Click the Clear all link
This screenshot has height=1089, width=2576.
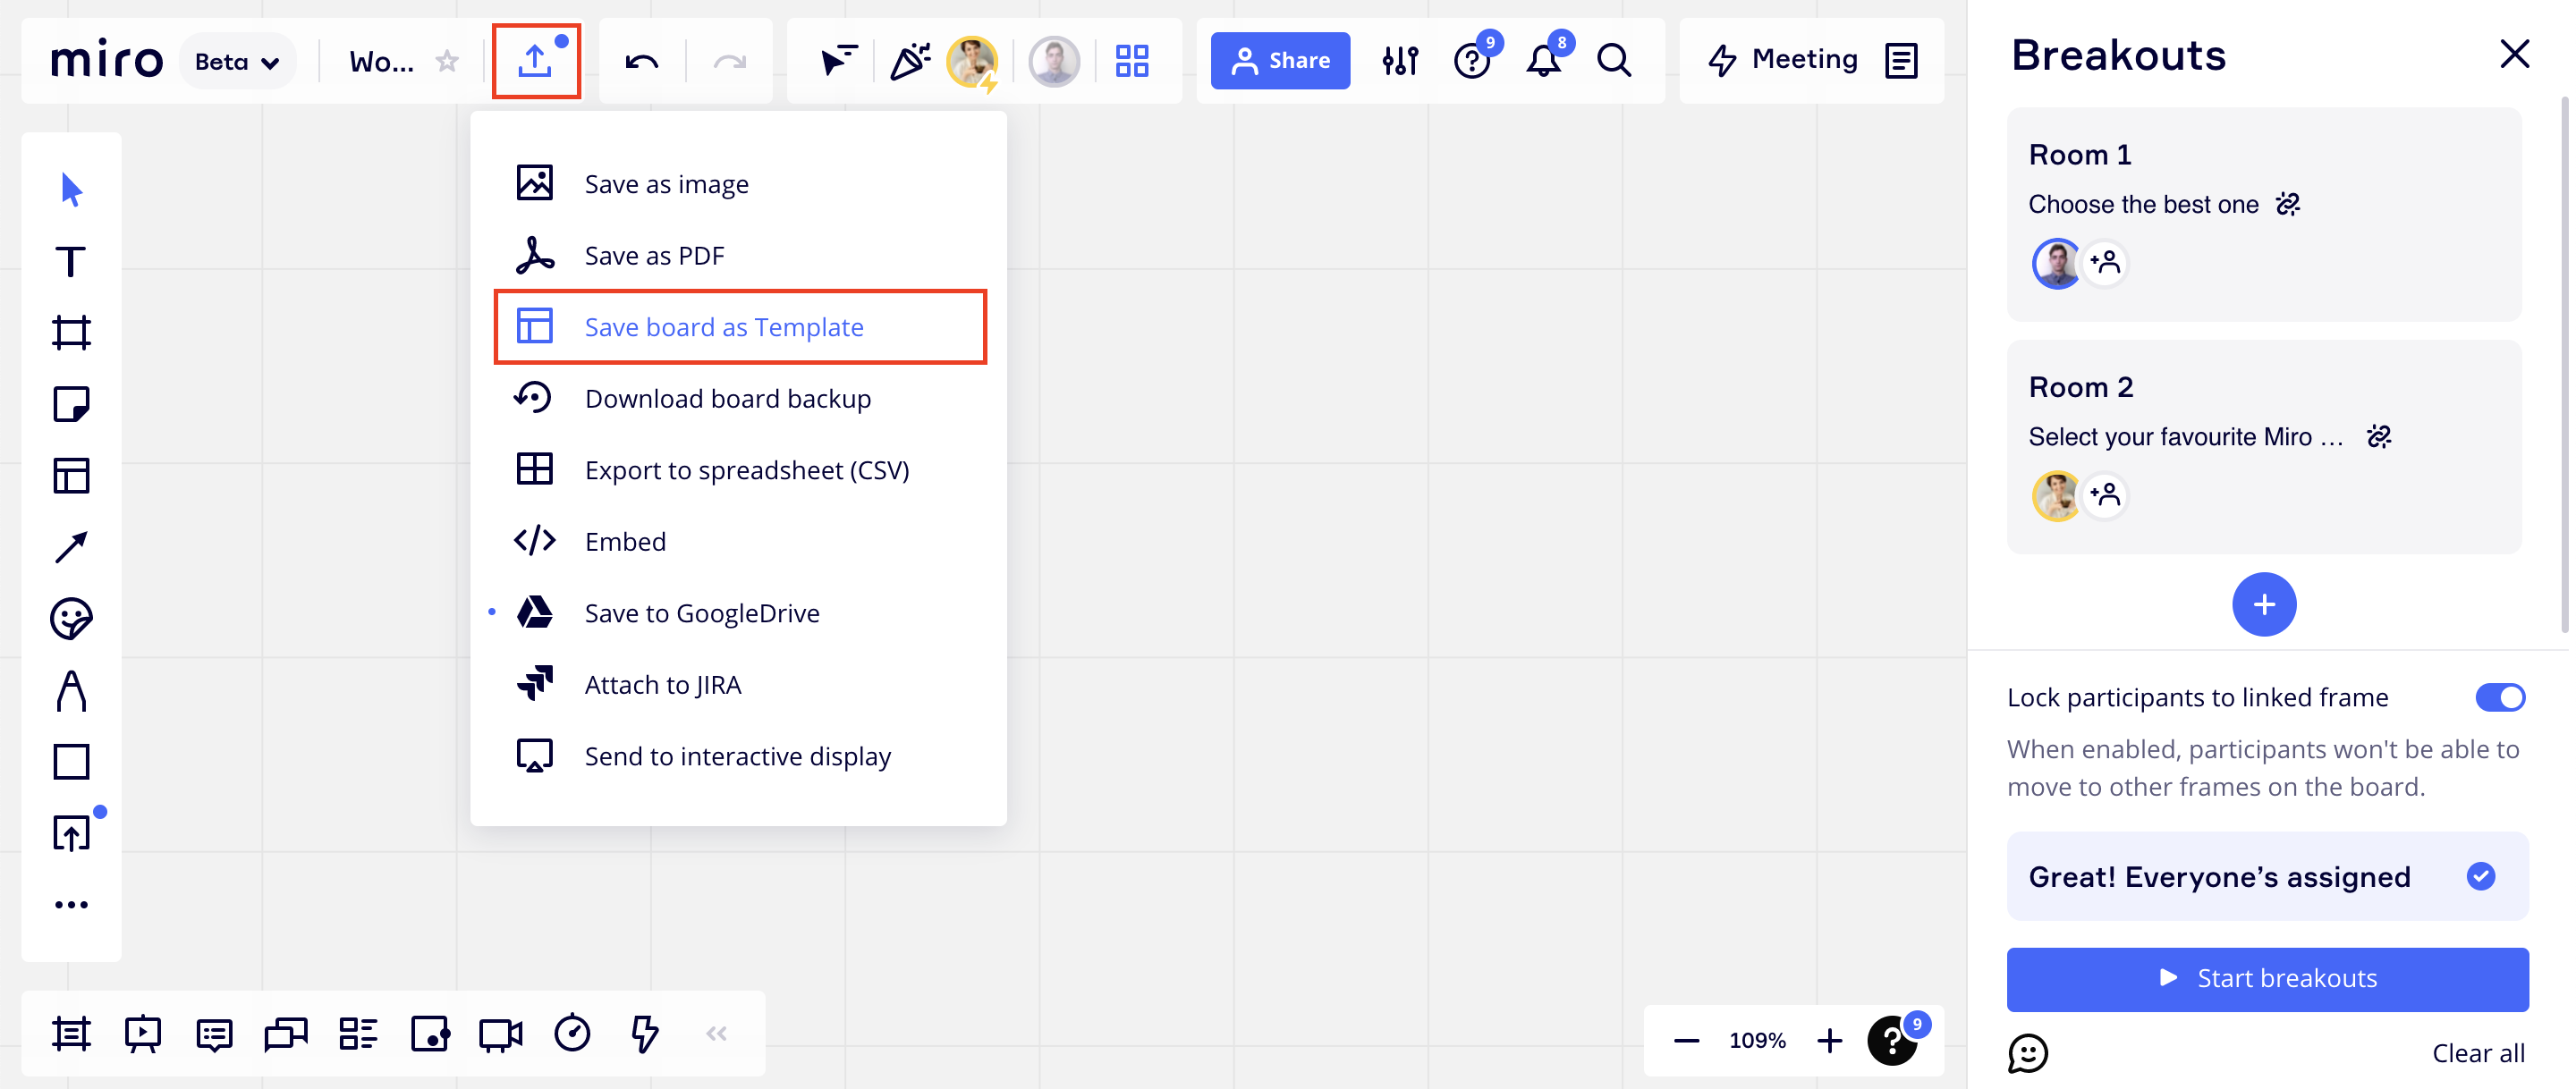pos(2477,1053)
